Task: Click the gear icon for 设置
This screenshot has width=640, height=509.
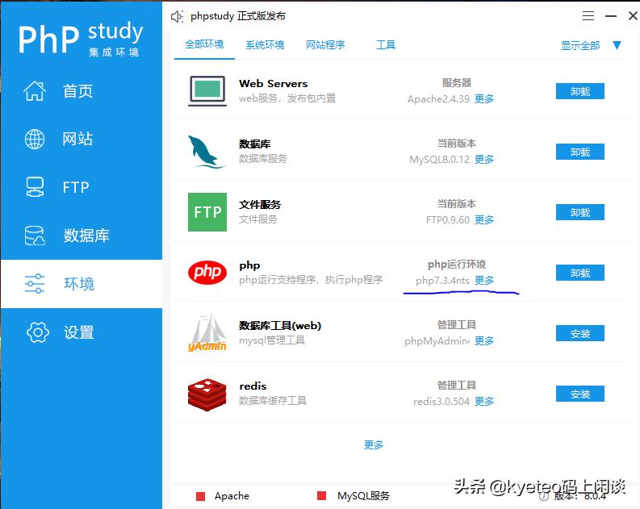Action: pyautogui.click(x=38, y=332)
